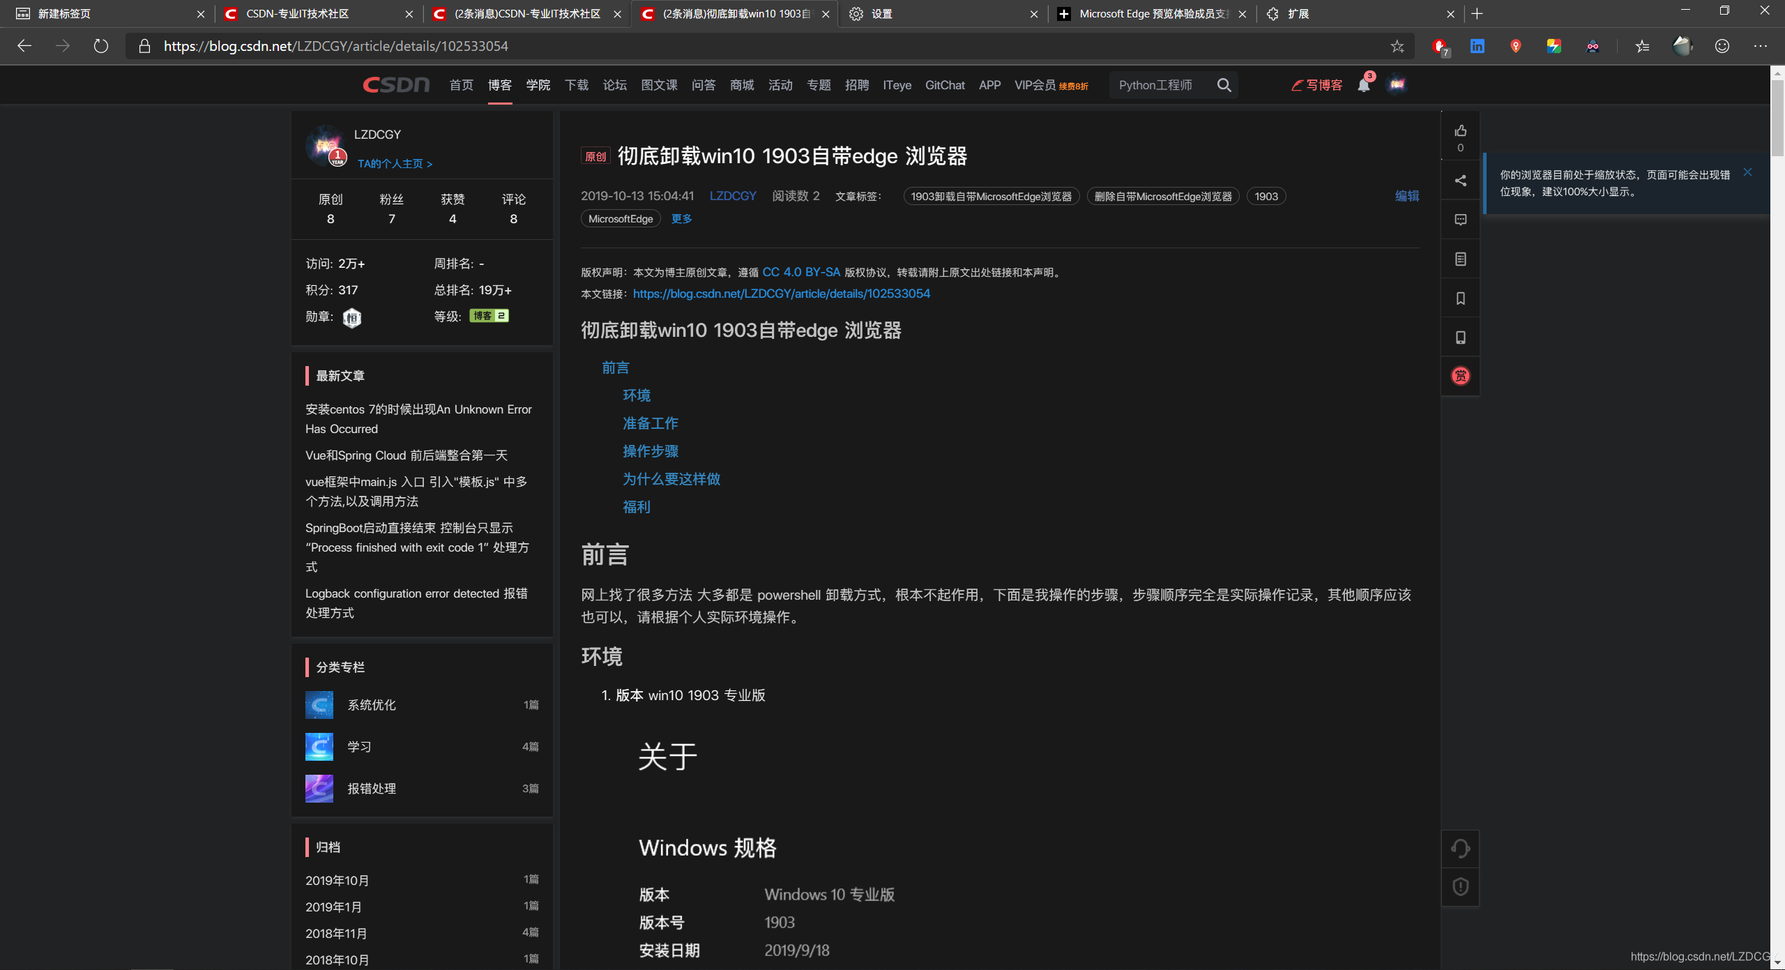Screen dimensions: 1785x970
Task: Jump to 福利 in table of contents
Action: point(636,507)
